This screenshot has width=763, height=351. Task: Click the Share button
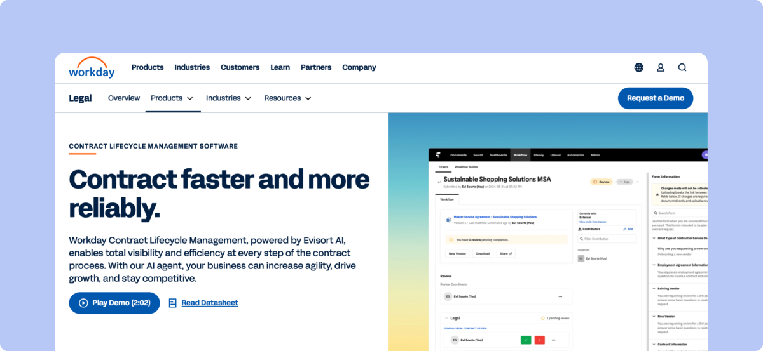point(505,253)
